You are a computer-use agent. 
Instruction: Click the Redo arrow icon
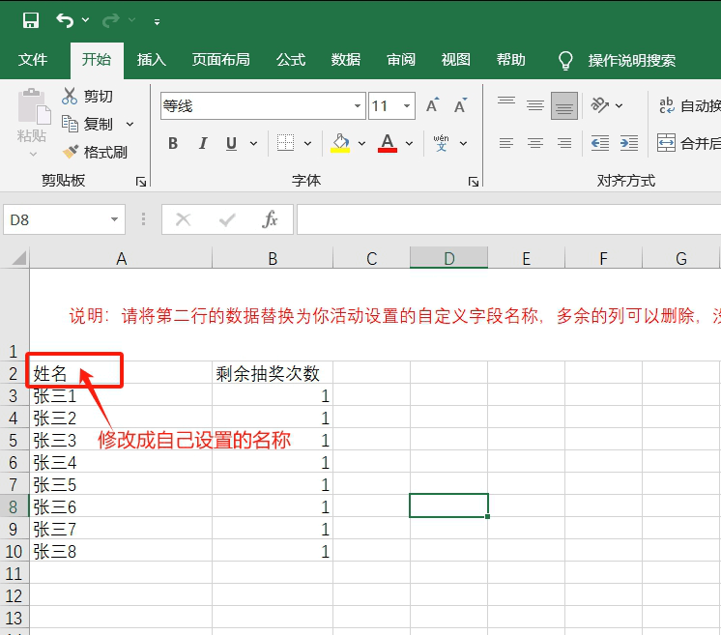[111, 20]
